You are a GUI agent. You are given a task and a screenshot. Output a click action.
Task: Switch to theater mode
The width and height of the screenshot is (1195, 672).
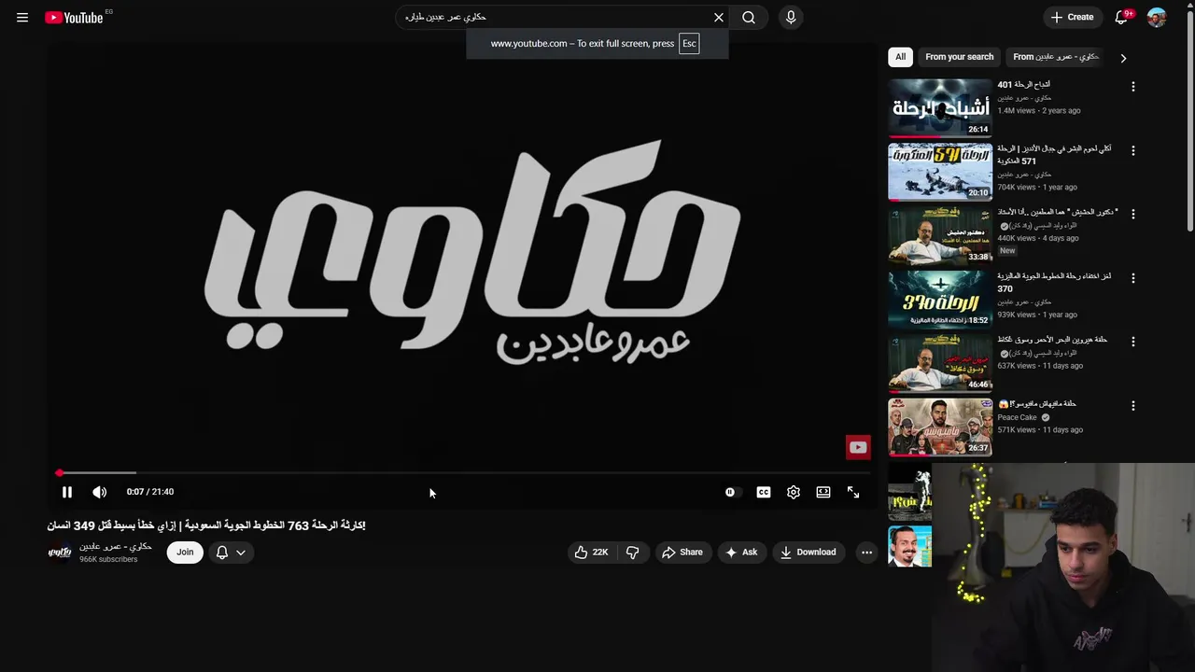pyautogui.click(x=823, y=492)
